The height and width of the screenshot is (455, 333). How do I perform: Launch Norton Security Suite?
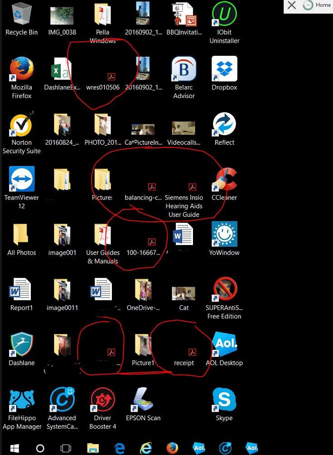click(21, 124)
